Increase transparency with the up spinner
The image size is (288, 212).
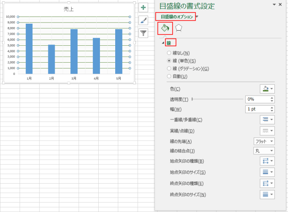pos(272,98)
